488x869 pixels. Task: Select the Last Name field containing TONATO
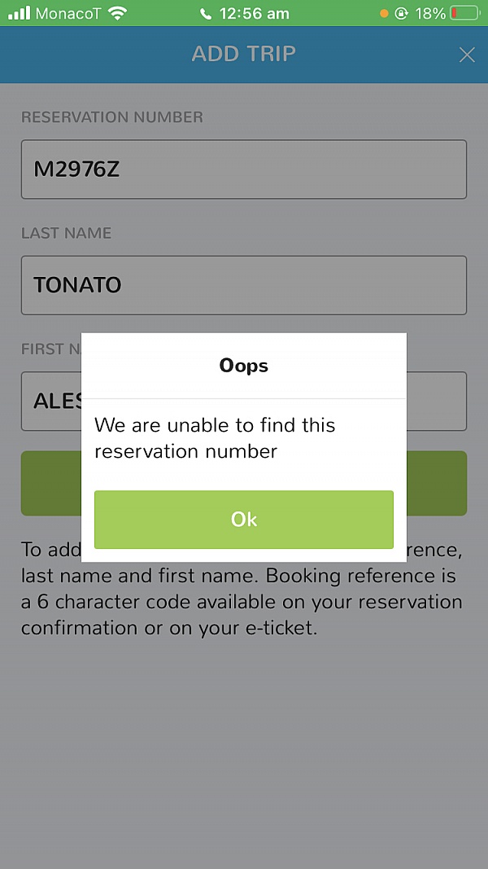244,285
